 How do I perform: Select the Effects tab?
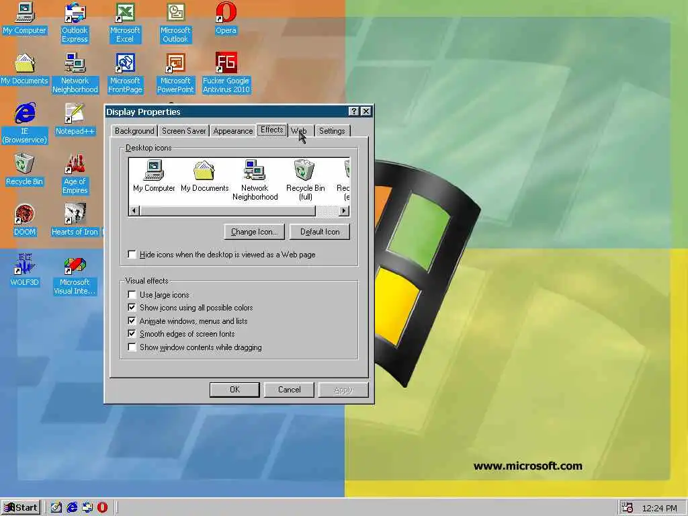click(x=272, y=130)
